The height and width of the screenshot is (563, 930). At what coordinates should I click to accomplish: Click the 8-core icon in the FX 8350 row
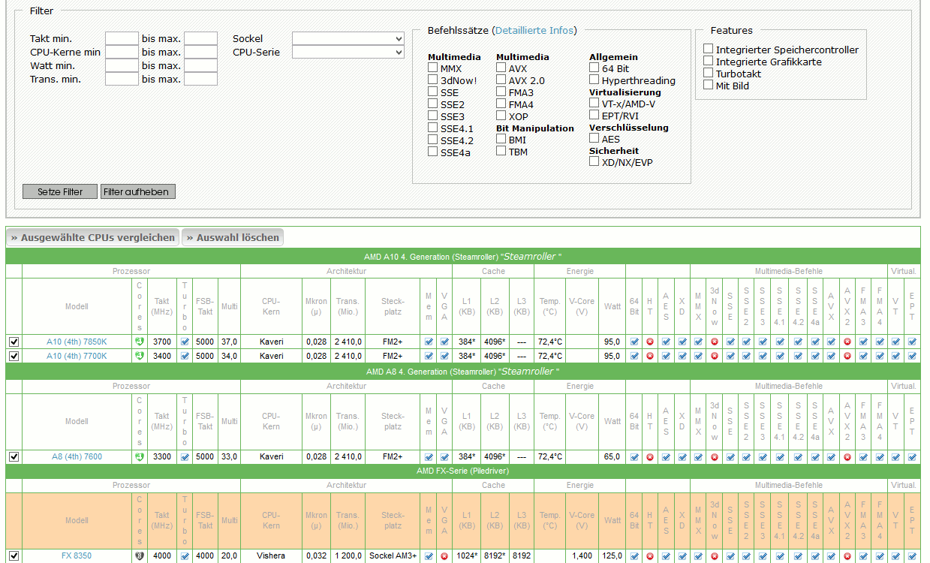[139, 556]
